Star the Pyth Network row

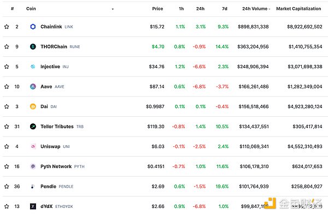point(7,166)
